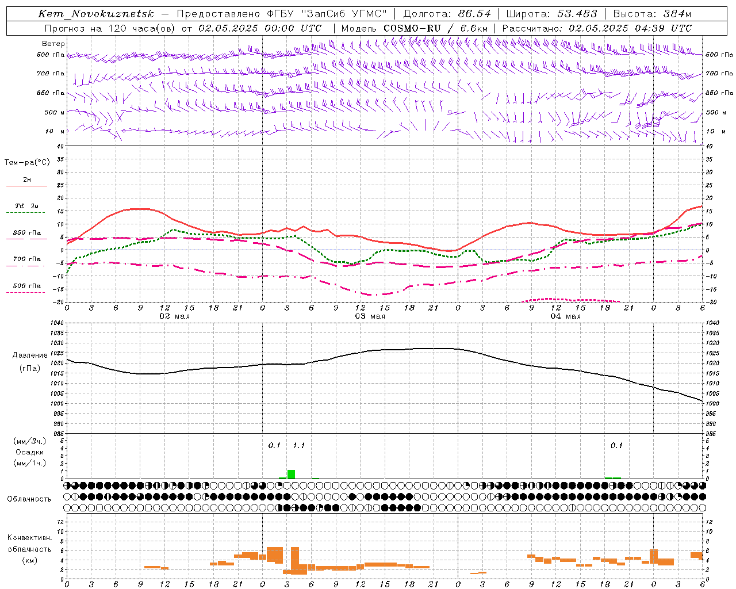Click the Td 2м dew point legend entry

(x=26, y=206)
